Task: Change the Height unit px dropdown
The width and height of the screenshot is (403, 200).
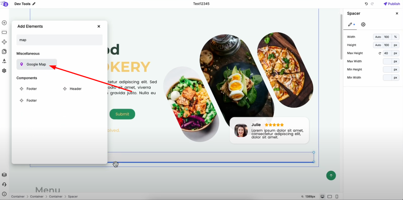Action: [x=395, y=45]
